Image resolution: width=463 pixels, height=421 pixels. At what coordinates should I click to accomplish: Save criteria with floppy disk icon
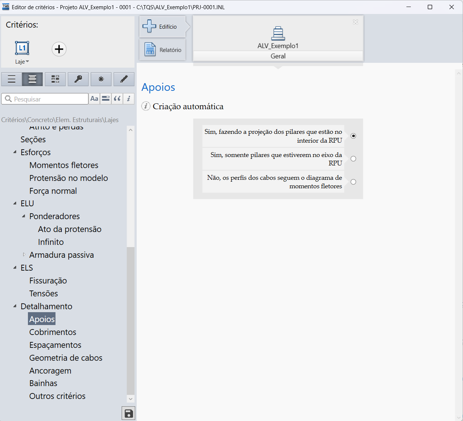point(129,413)
